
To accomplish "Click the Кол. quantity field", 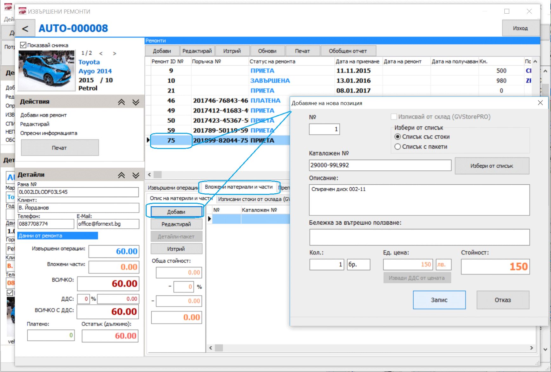I will (327, 264).
